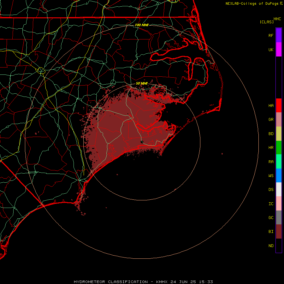Click the RA light green legend swatch

pyautogui.click(x=279, y=162)
